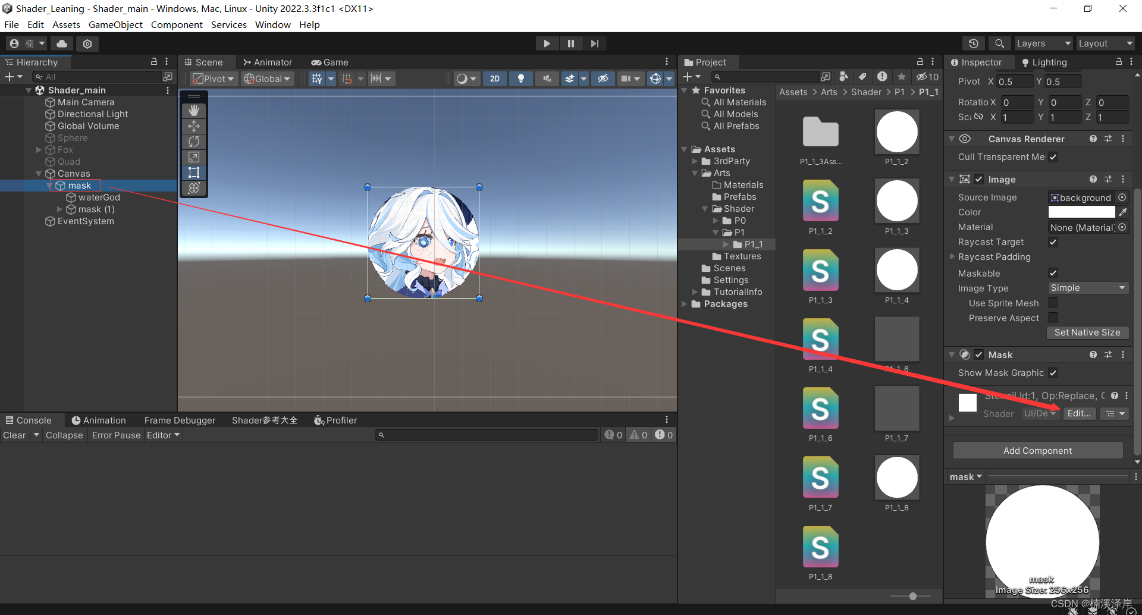Toggle 2D view mode in Scene
The height and width of the screenshot is (615, 1142).
pyautogui.click(x=495, y=79)
